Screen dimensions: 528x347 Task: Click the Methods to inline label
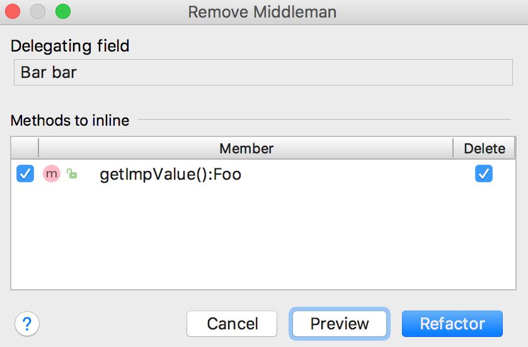tap(70, 120)
